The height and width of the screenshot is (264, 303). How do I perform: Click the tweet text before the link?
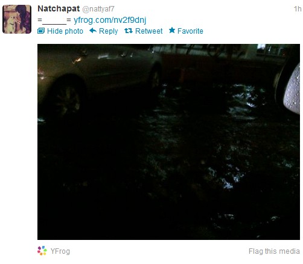point(54,20)
